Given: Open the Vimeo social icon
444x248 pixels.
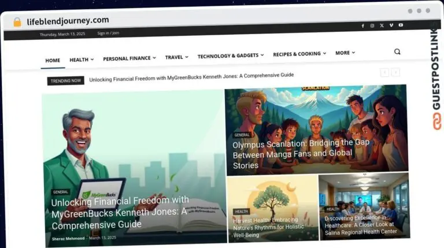Looking at the screenshot, I should [391, 25].
